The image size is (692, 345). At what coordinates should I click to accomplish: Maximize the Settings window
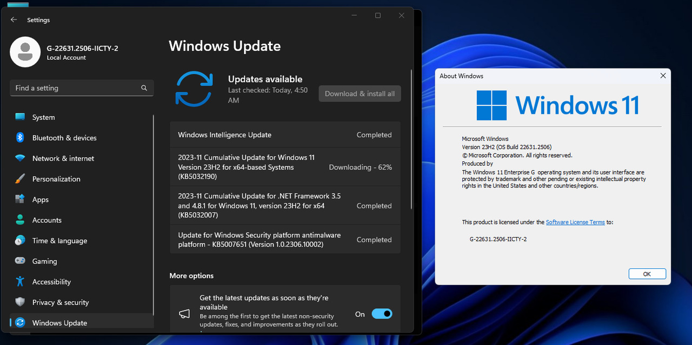tap(378, 16)
